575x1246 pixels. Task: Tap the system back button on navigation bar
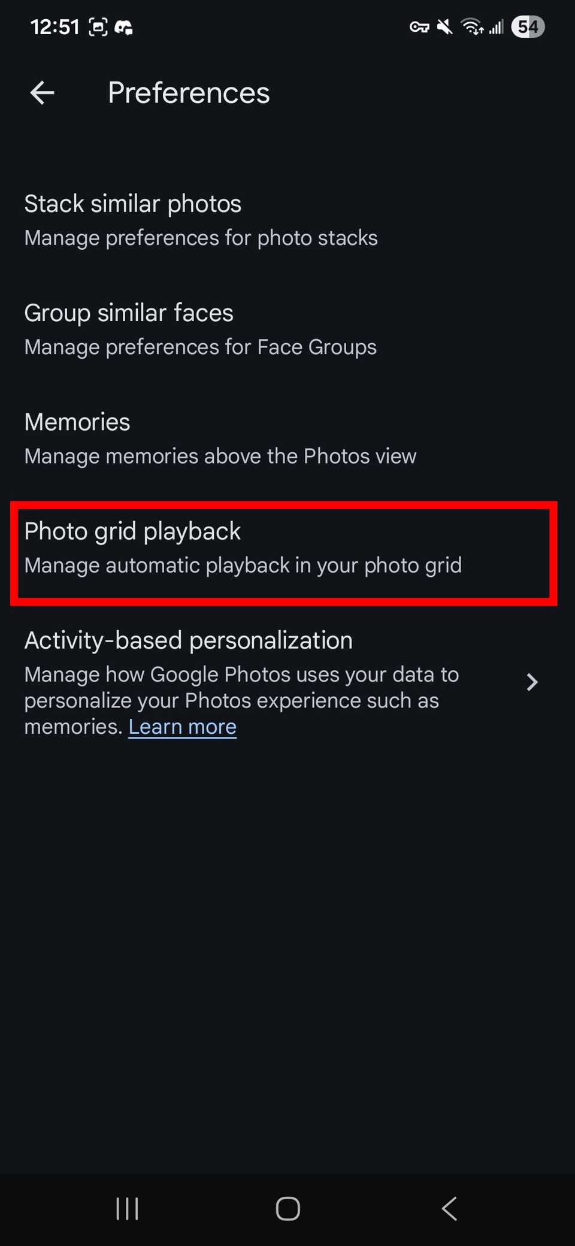[449, 1208]
